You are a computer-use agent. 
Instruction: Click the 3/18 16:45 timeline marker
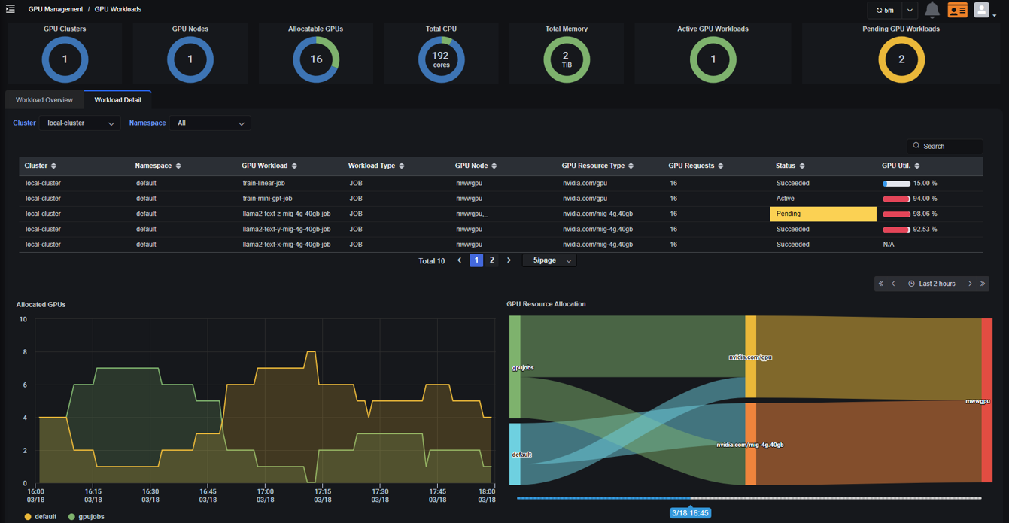click(x=690, y=513)
